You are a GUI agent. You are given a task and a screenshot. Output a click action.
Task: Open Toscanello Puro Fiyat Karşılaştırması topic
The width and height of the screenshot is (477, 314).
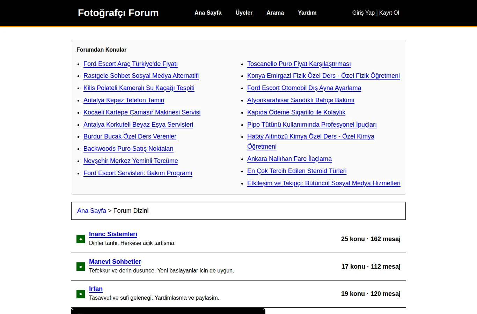[299, 64]
